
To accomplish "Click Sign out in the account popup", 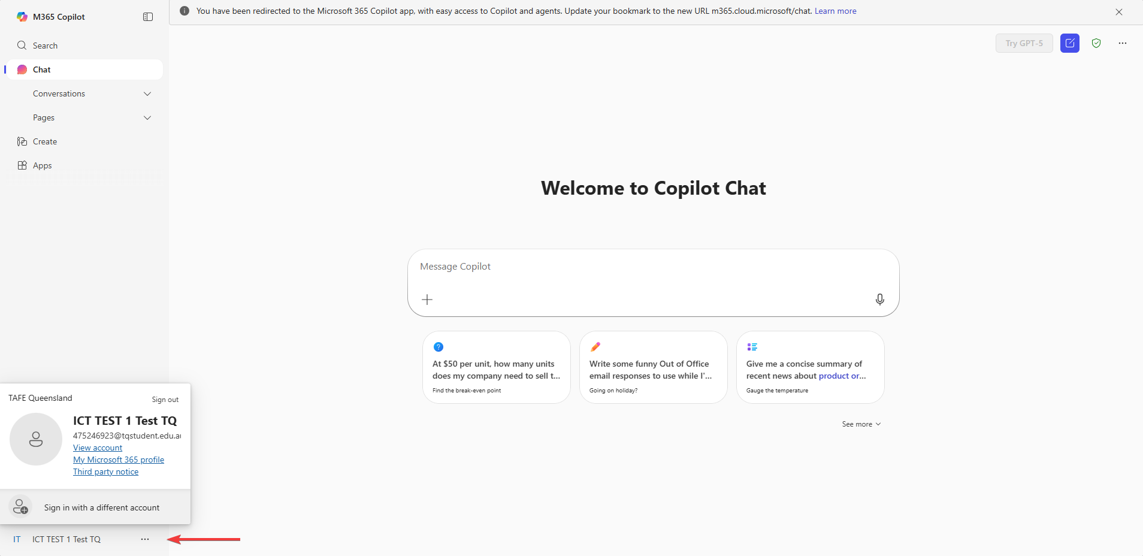I will click(165, 400).
